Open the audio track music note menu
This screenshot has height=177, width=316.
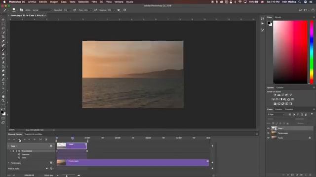(51, 169)
